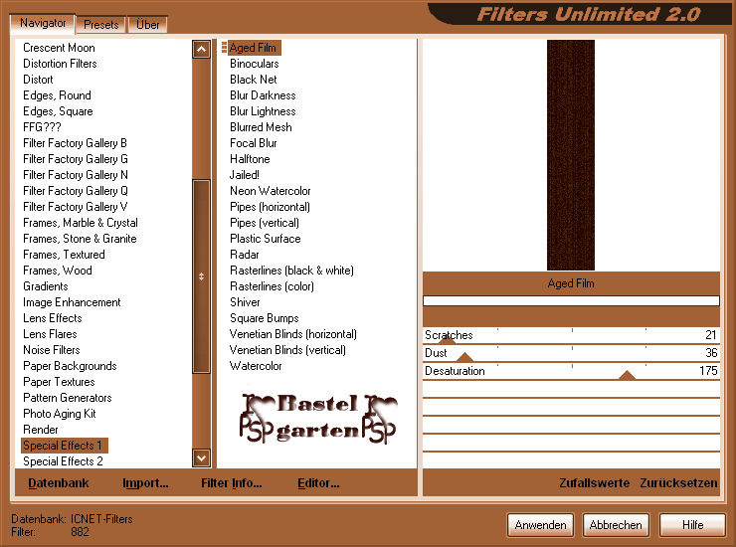Click the Desaturation slider handle
The height and width of the screenshot is (547, 736).
point(627,375)
